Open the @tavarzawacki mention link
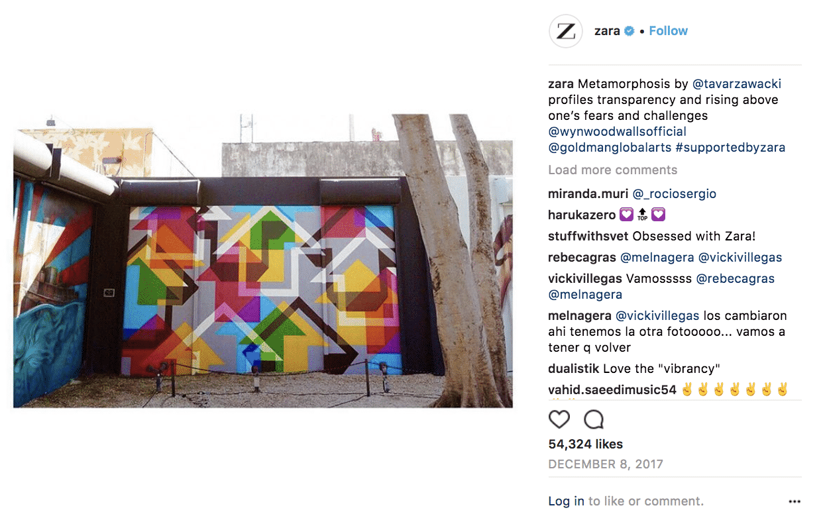 pyautogui.click(x=737, y=84)
